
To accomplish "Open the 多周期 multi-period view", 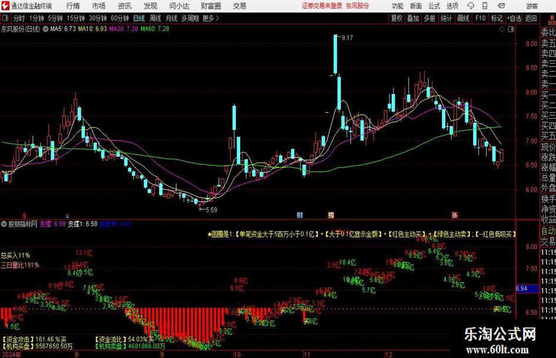I will pyautogui.click(x=190, y=18).
